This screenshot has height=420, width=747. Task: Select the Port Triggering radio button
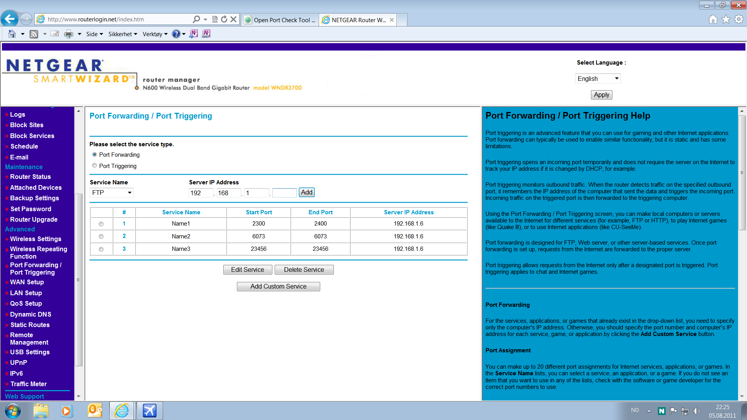[95, 166]
